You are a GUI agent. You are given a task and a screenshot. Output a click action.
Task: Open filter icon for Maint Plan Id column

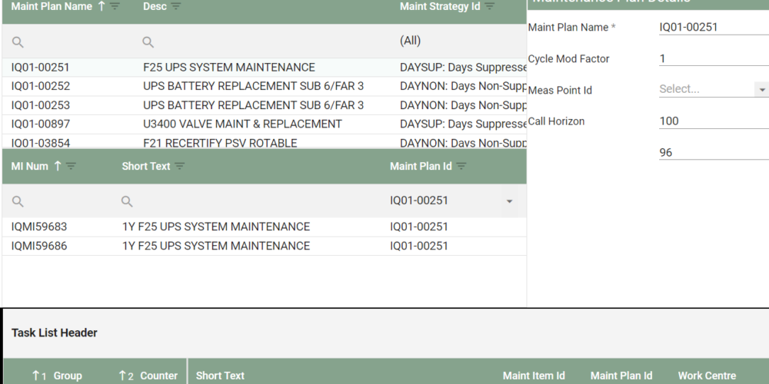[x=461, y=166]
